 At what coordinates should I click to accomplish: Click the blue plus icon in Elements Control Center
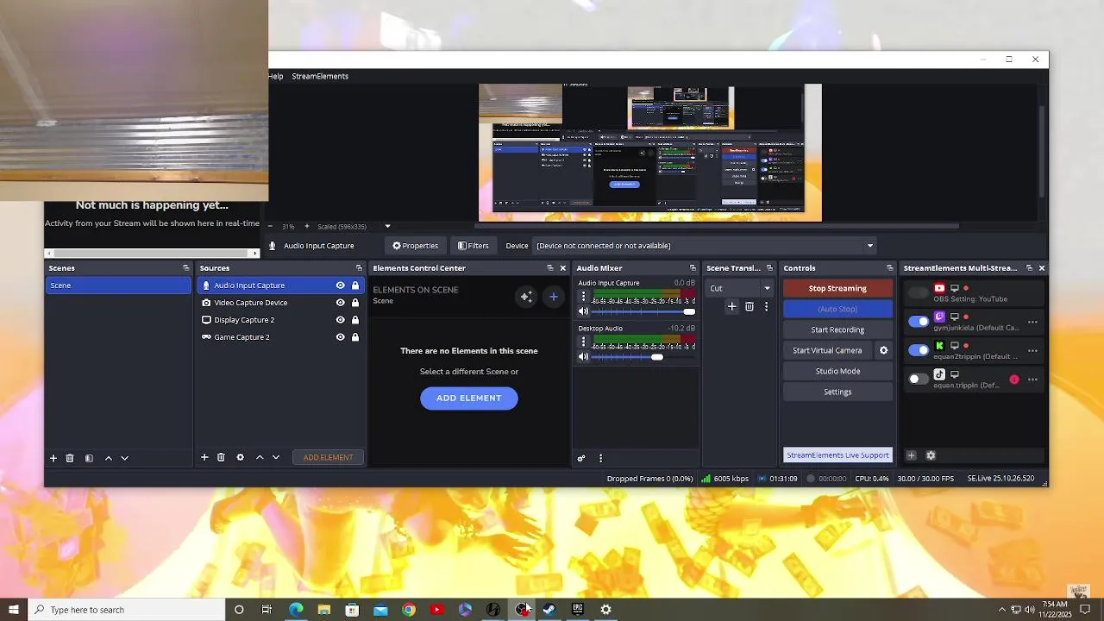coord(554,297)
